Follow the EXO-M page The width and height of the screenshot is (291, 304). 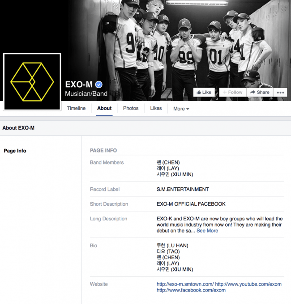pos(233,92)
